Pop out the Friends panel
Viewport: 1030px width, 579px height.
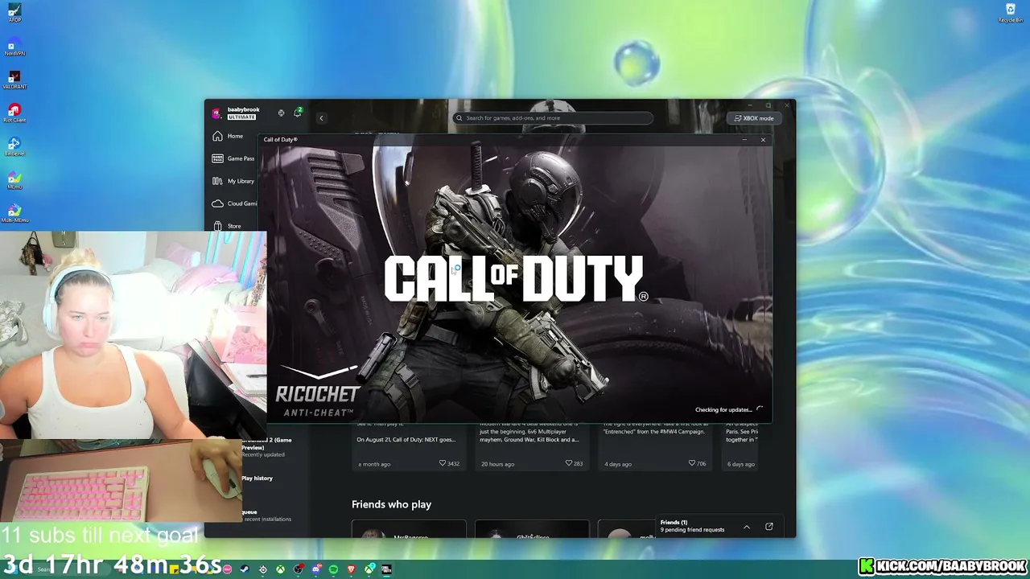coord(769,527)
